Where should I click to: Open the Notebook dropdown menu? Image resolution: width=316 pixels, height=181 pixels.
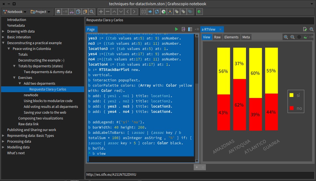[15, 12]
